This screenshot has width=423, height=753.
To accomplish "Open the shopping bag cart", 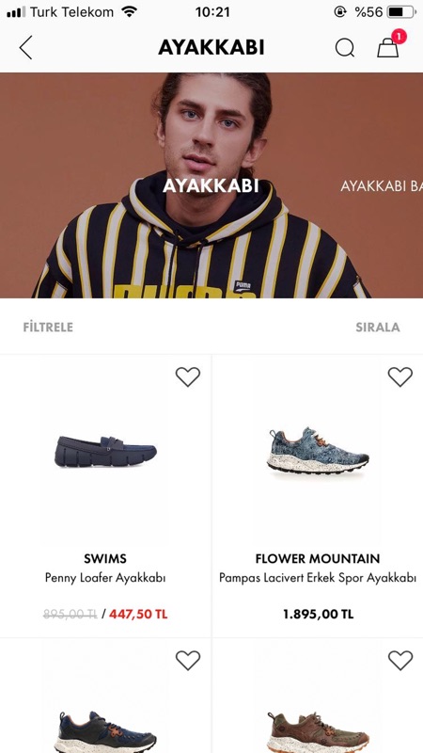I will point(387,48).
